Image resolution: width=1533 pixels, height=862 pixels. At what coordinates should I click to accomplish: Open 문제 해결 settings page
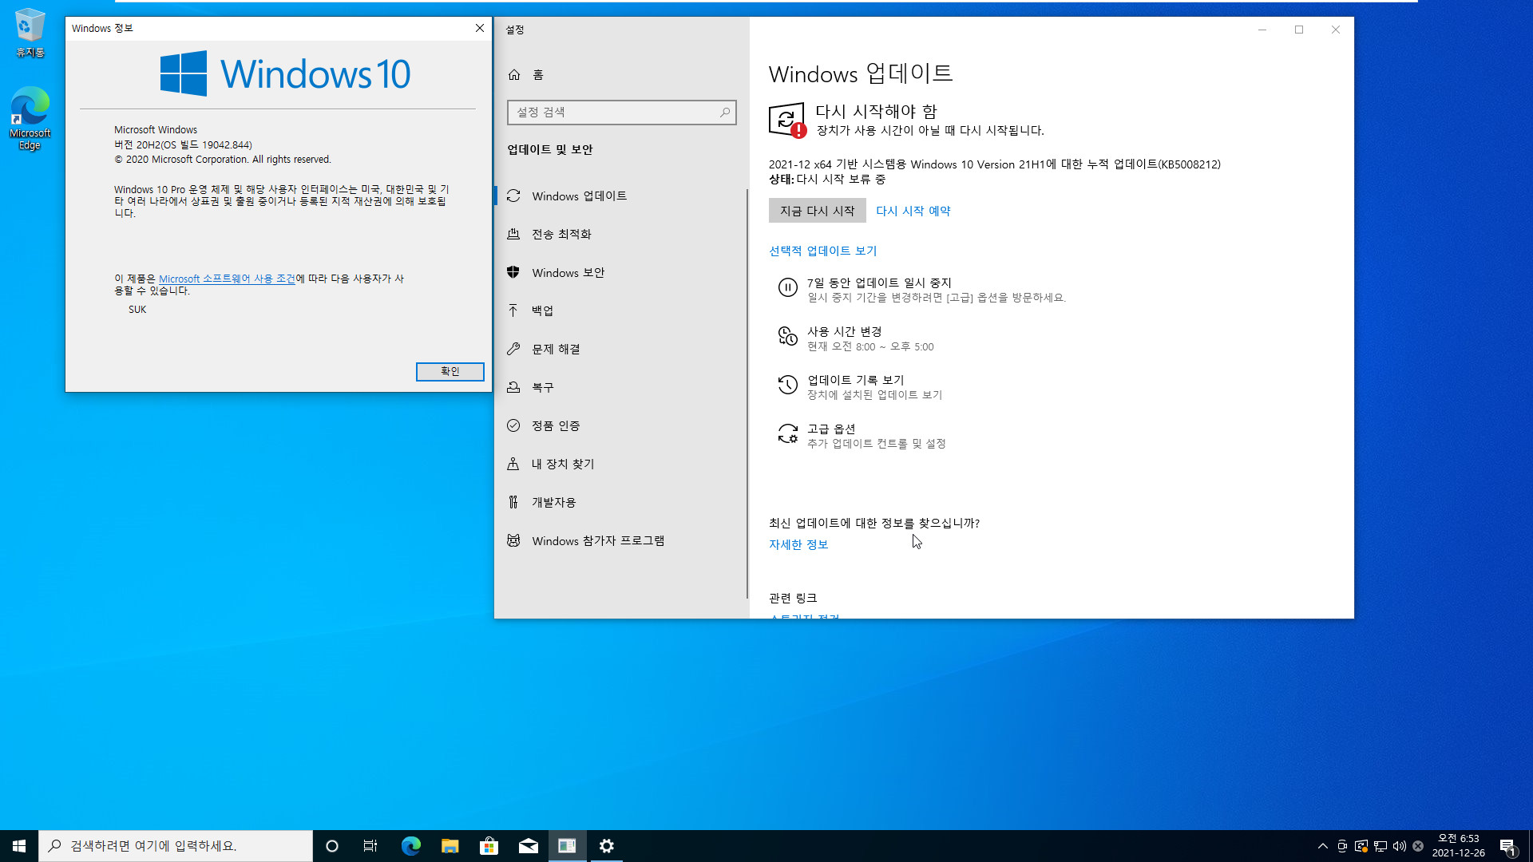(621, 349)
